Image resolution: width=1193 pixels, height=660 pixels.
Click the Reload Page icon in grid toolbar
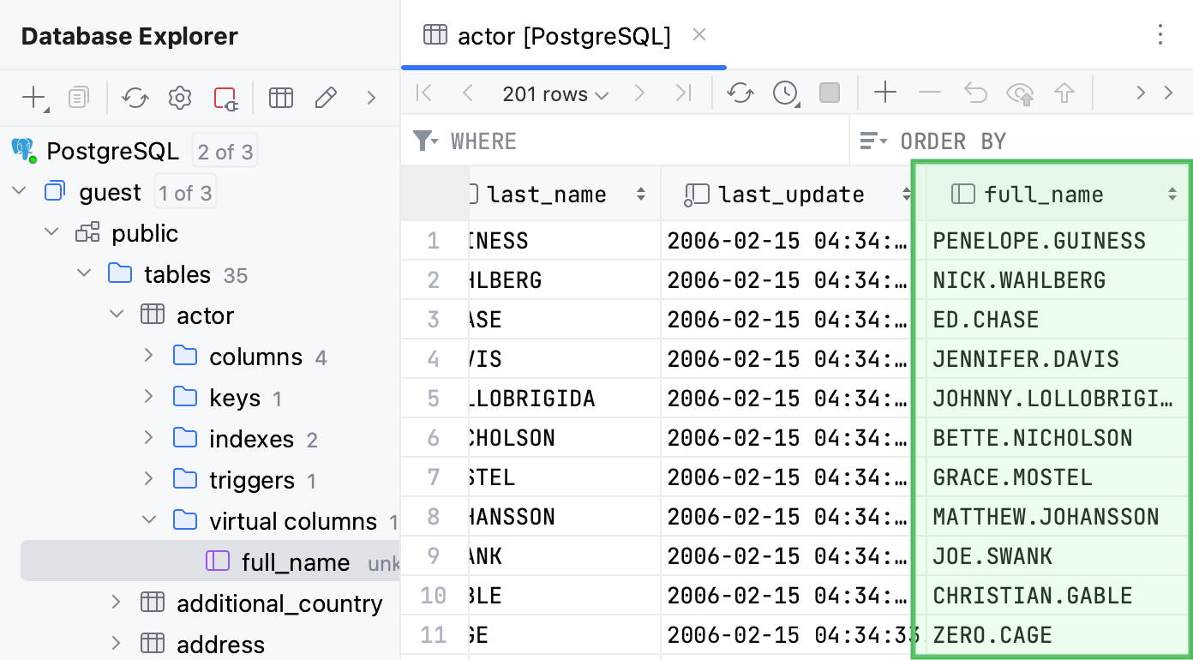point(740,93)
